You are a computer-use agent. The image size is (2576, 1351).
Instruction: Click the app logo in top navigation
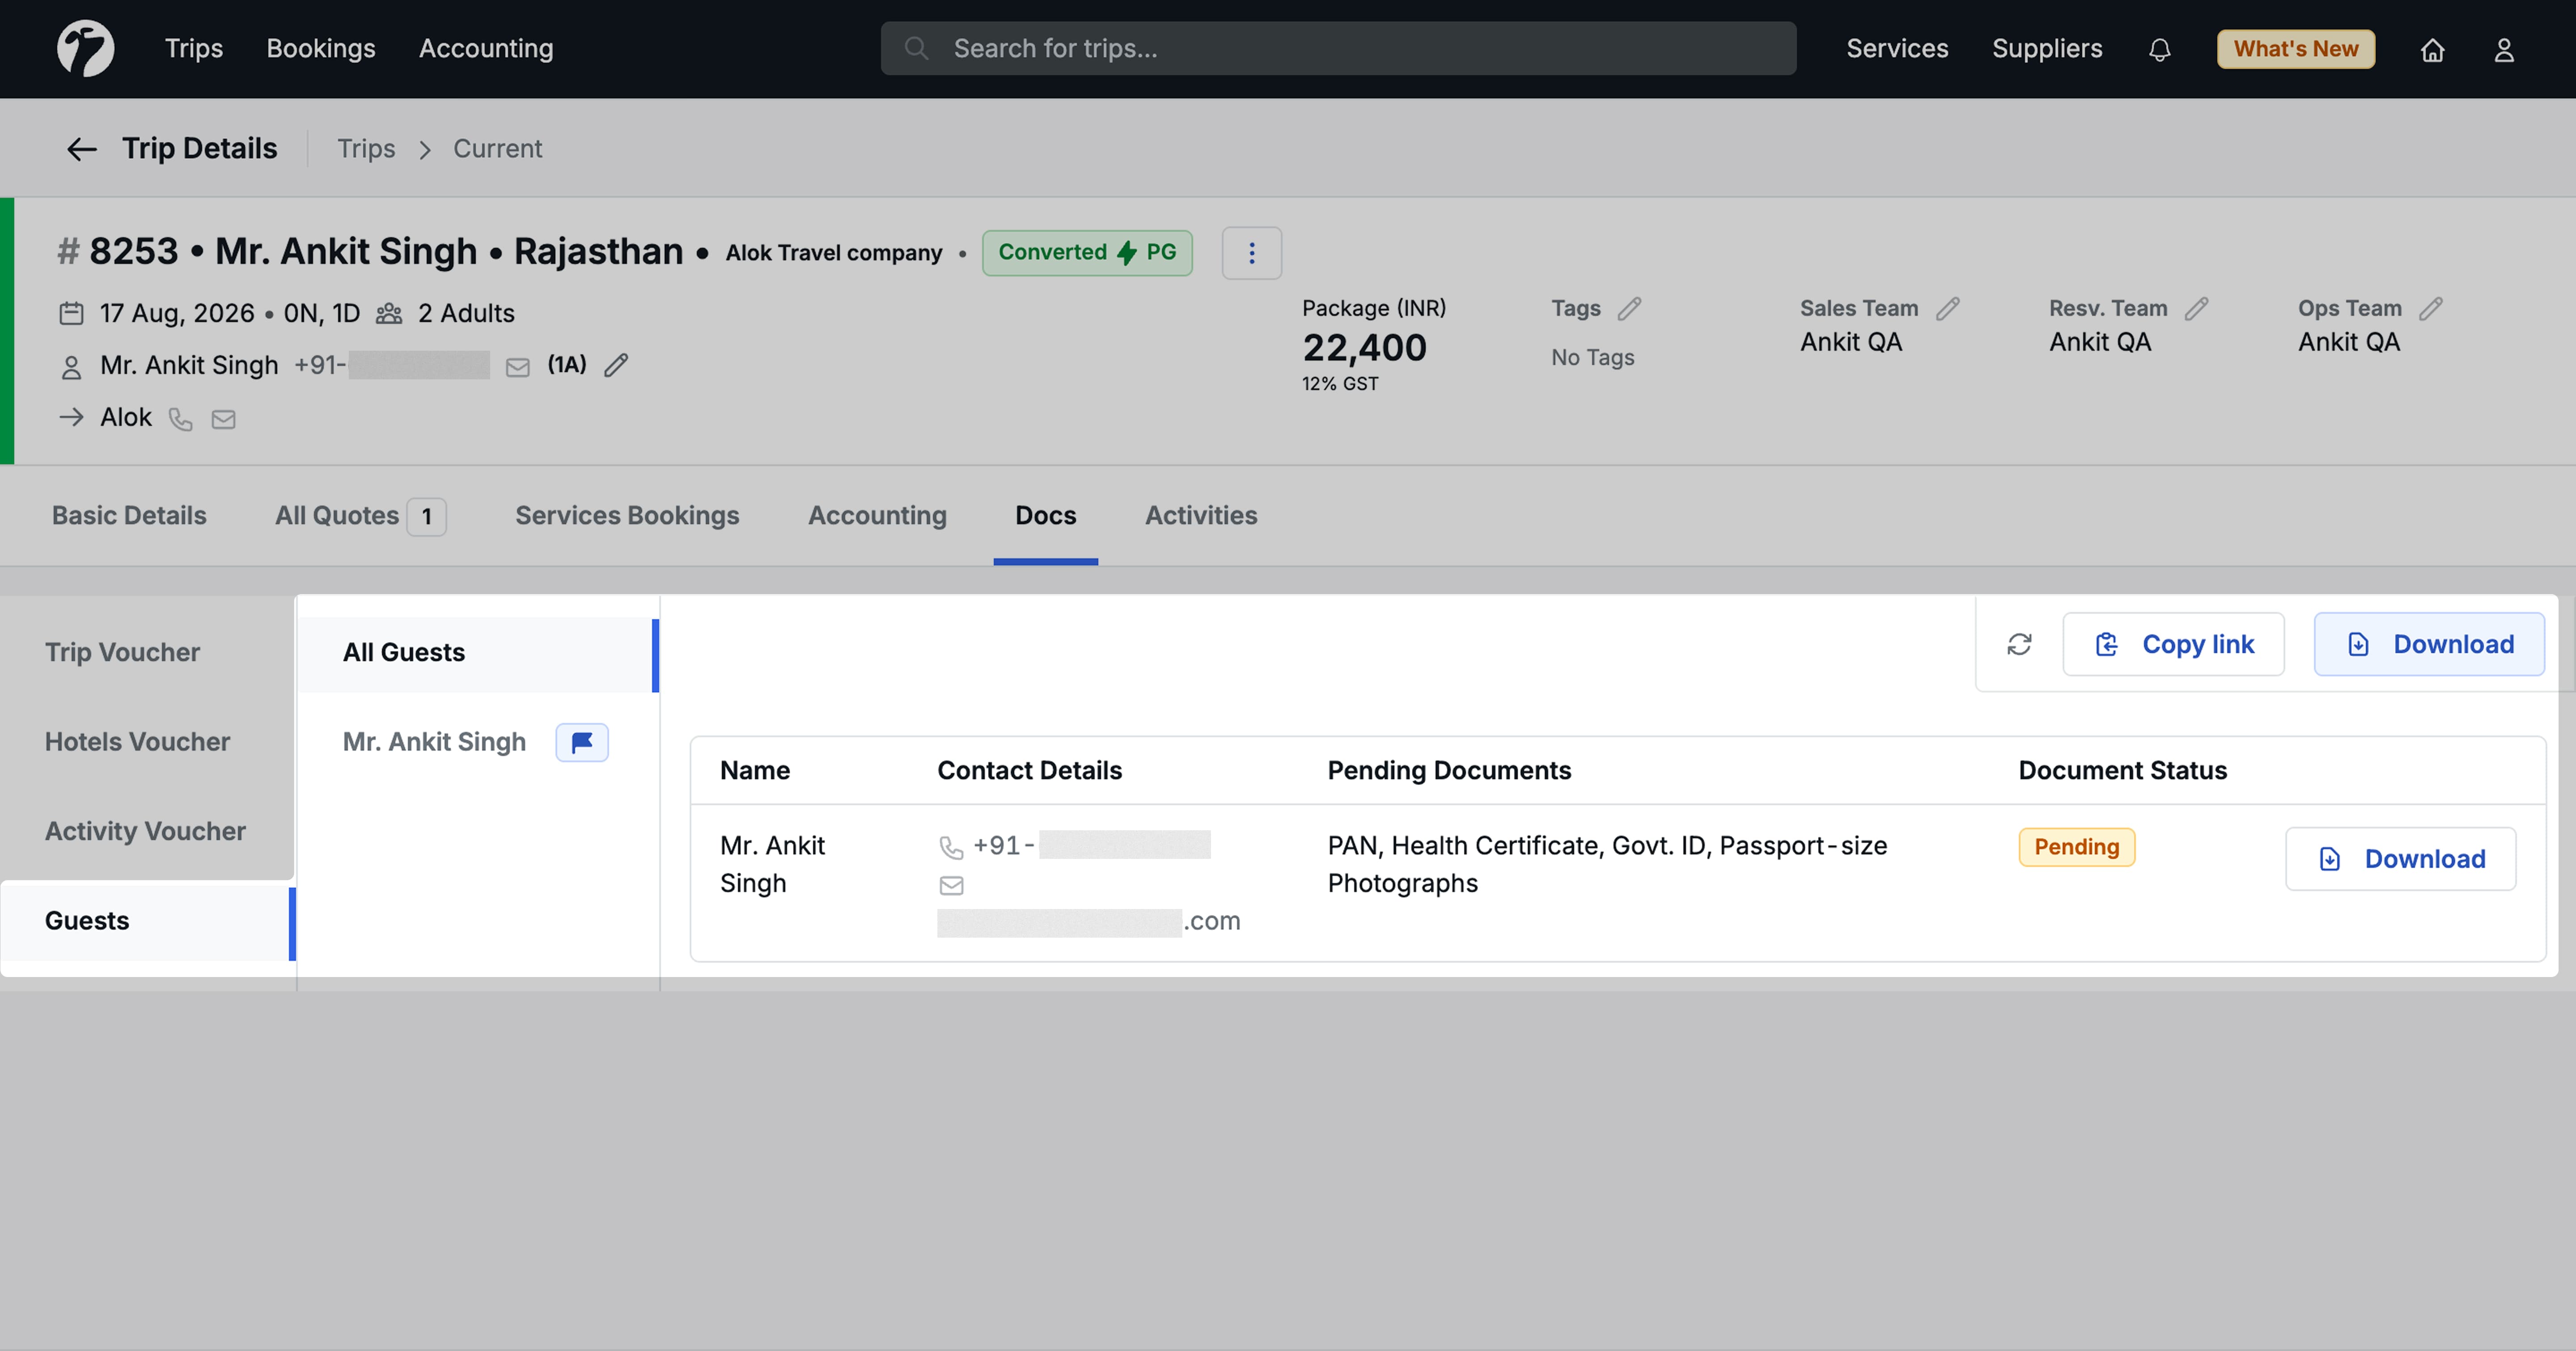85,48
